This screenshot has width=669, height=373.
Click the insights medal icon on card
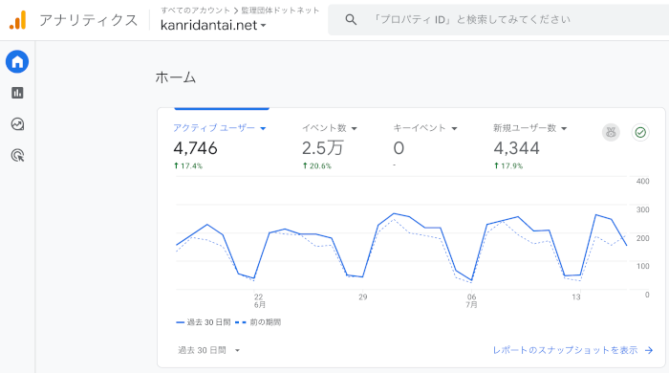tap(611, 132)
